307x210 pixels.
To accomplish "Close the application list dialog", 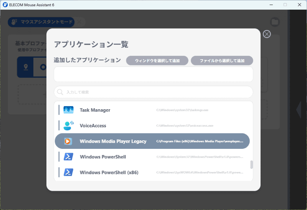I will pos(267,34).
